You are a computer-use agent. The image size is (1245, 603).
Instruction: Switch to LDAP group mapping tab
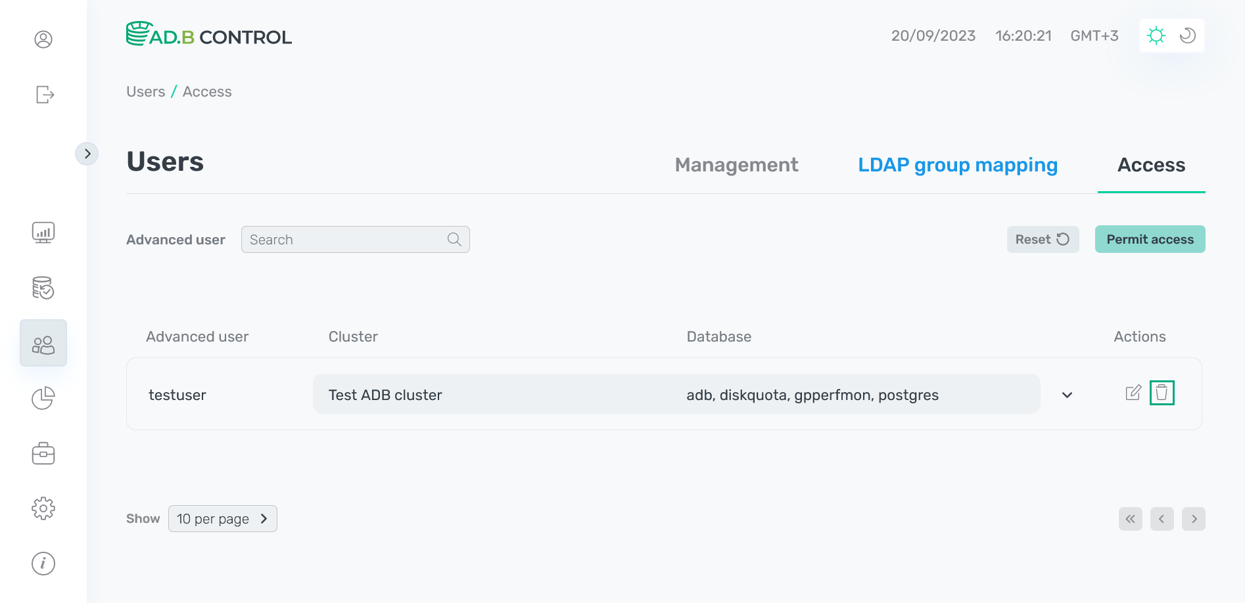958,165
